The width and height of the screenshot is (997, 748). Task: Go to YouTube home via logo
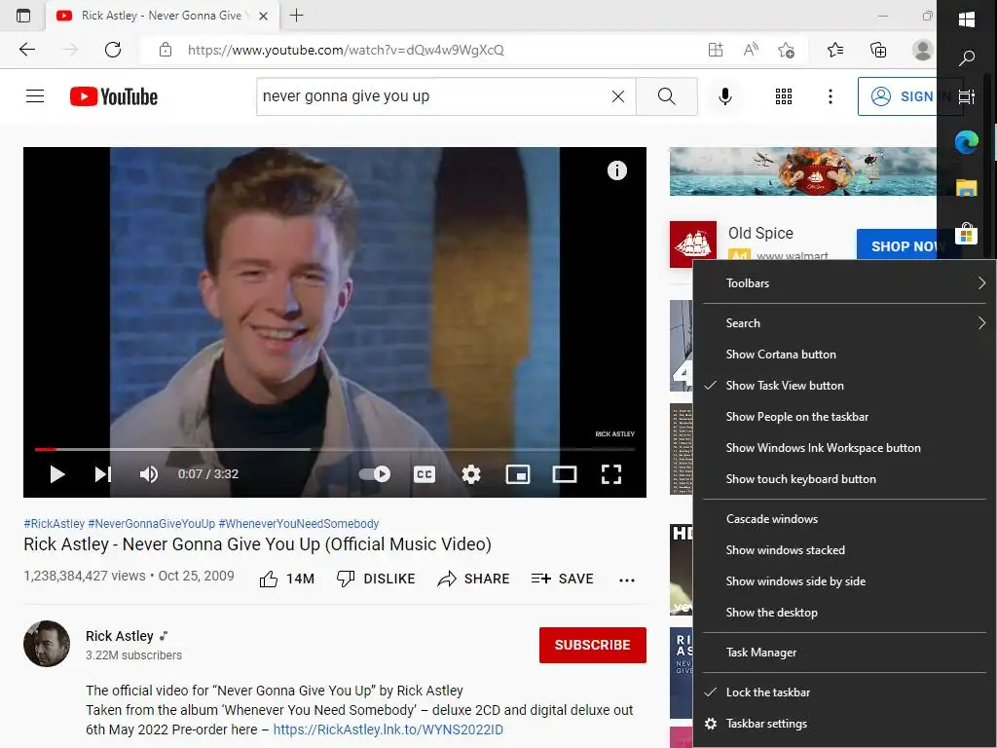pyautogui.click(x=114, y=96)
